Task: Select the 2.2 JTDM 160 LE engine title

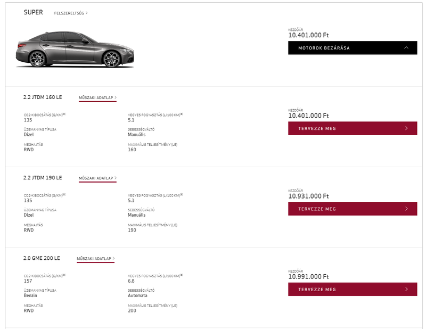Action: [x=43, y=97]
